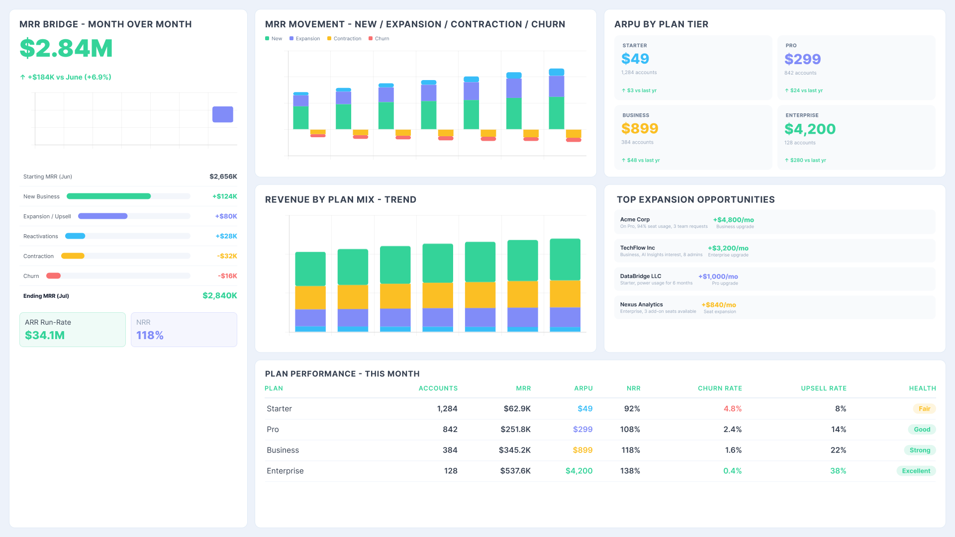Screen dimensions: 955x537
Task: Click the +$840/mo Nexus Analytics value
Action: [x=719, y=305]
